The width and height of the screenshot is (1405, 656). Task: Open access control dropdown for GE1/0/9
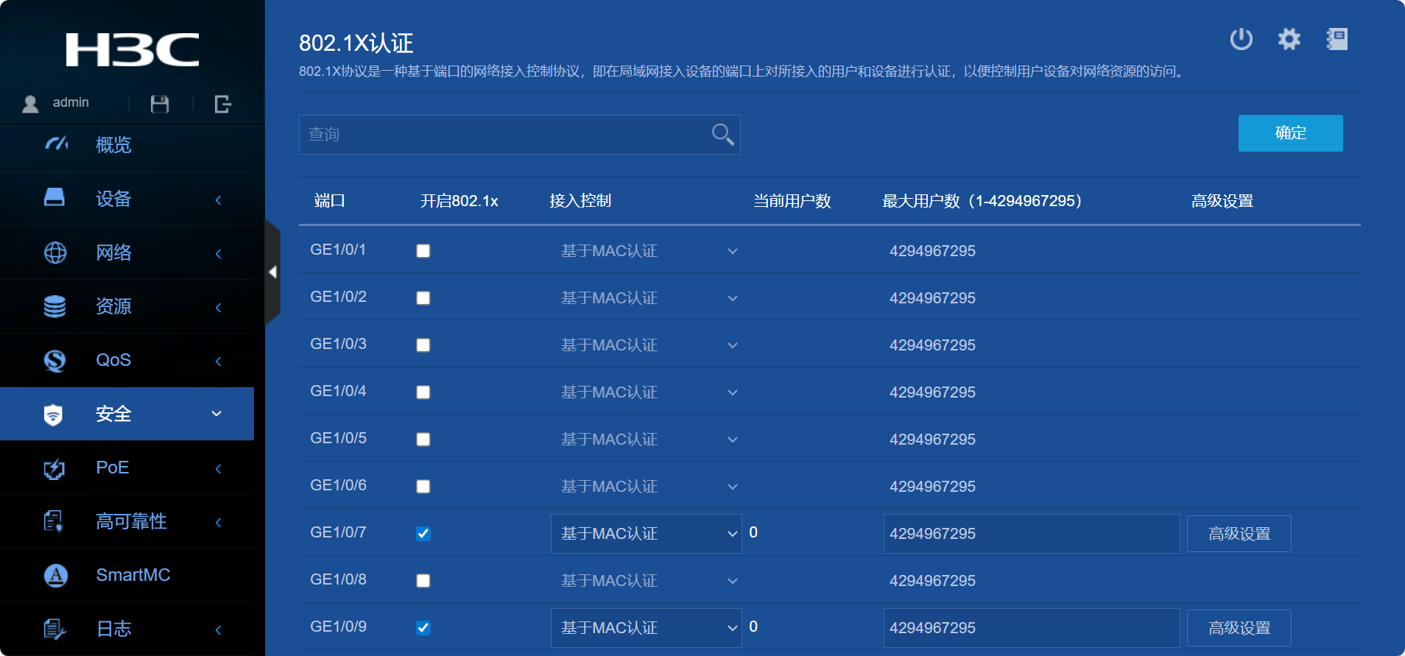pos(646,628)
